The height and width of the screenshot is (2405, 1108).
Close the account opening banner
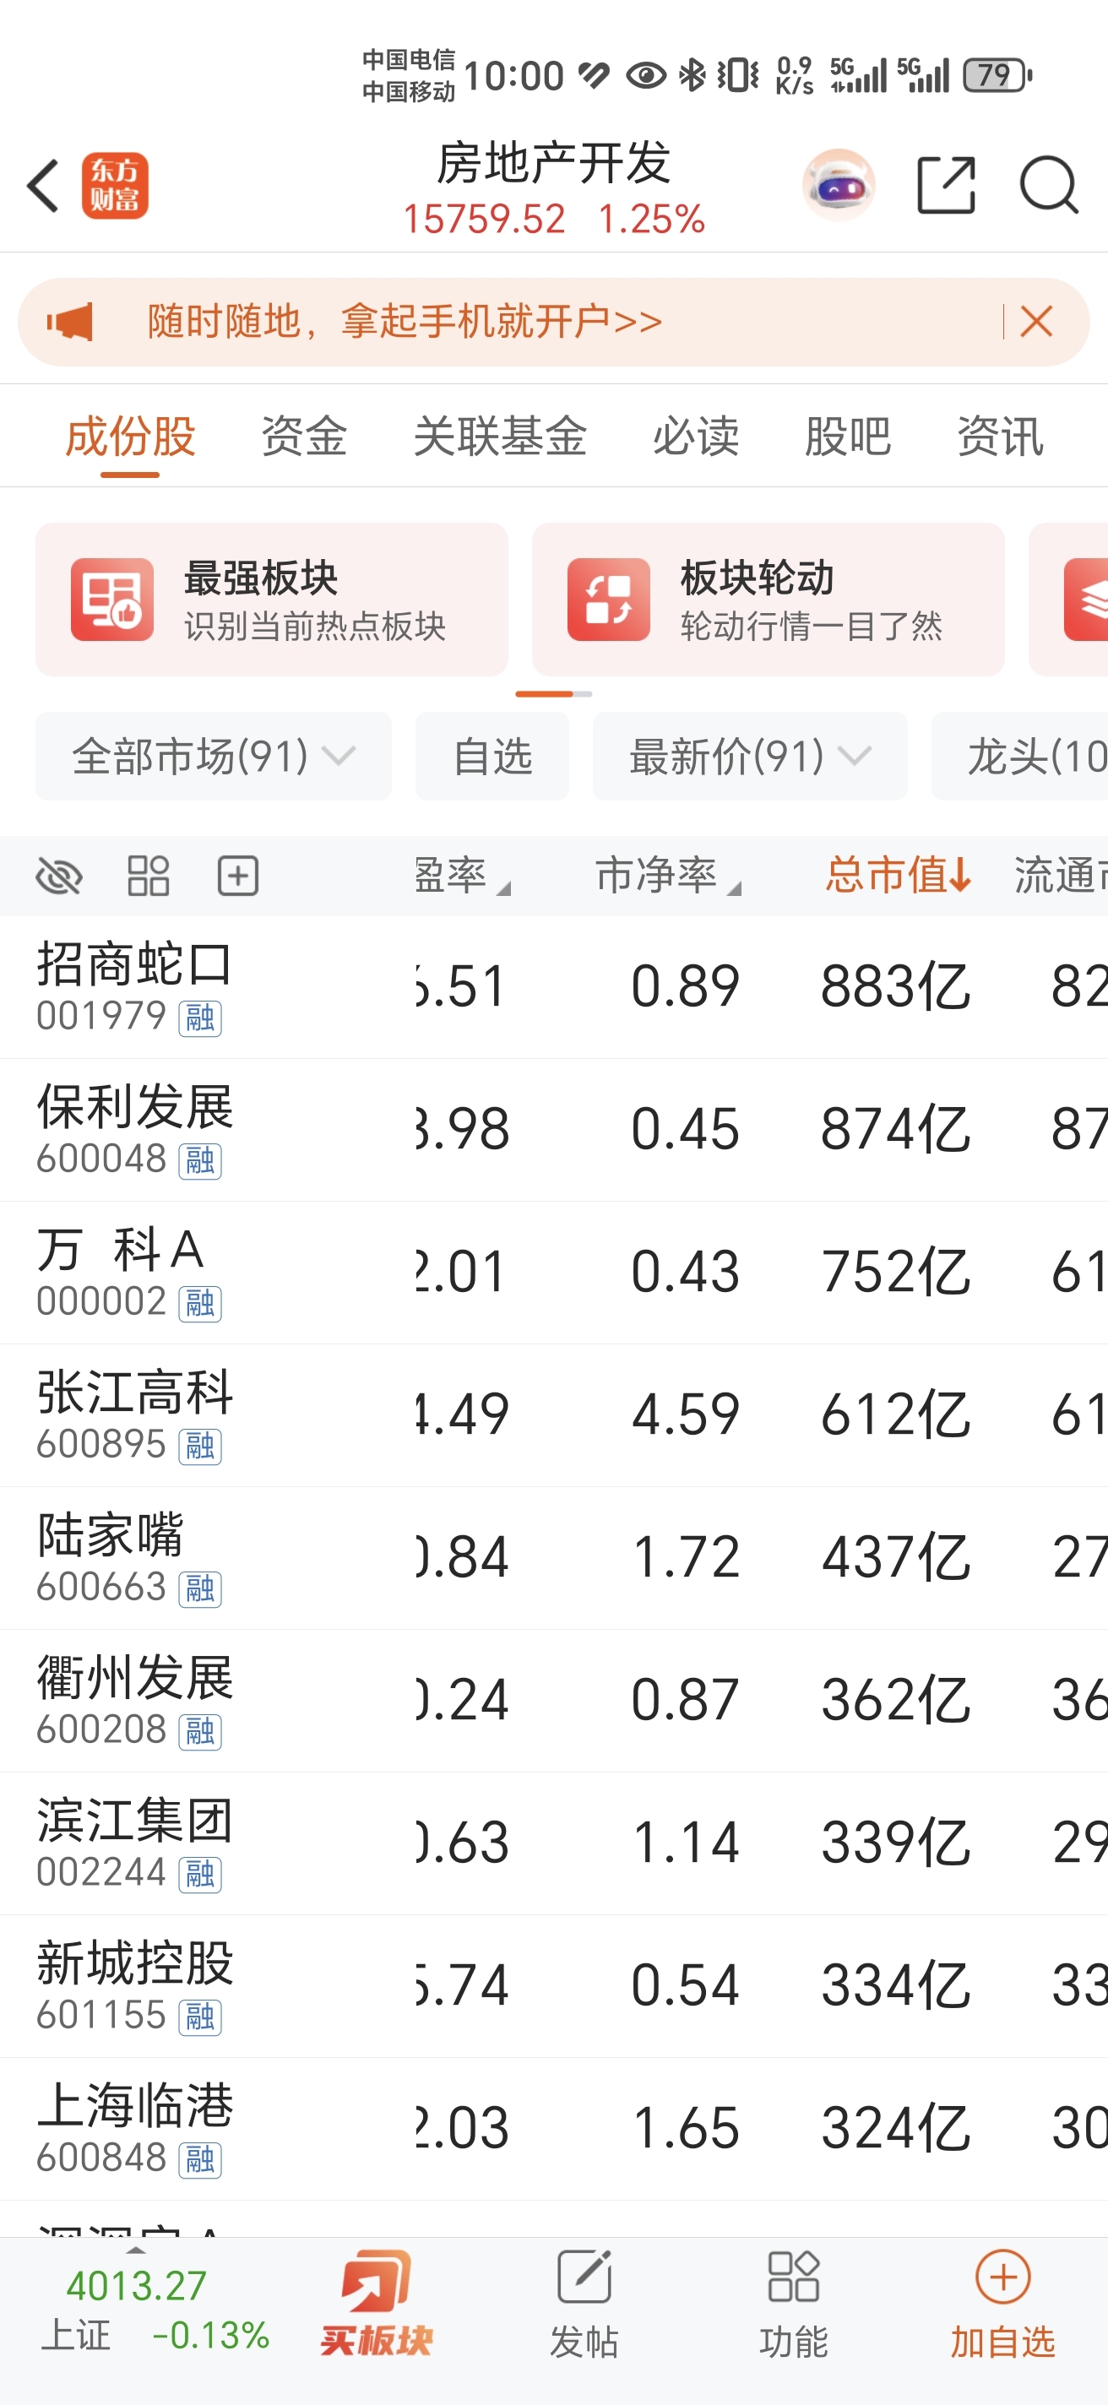pos(1036,322)
